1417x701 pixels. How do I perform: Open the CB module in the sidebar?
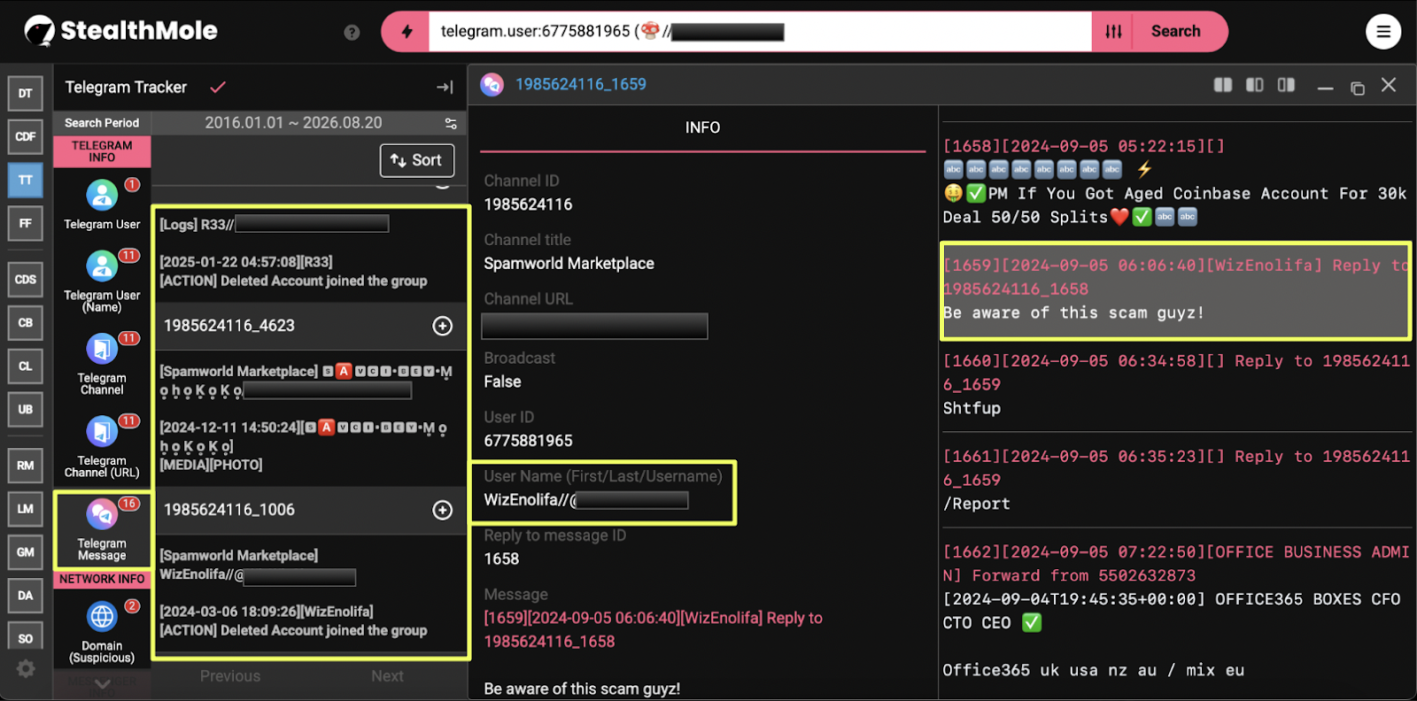click(26, 323)
